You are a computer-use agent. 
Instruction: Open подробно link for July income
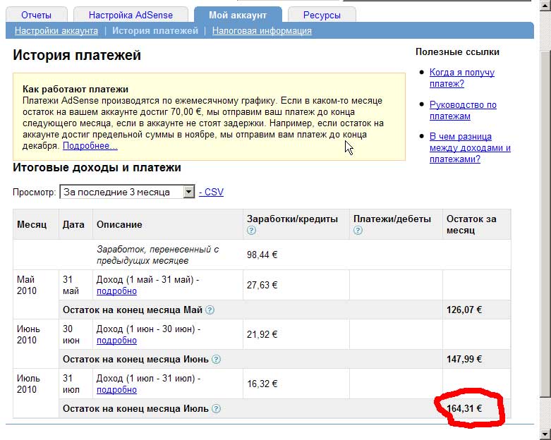pyautogui.click(x=116, y=389)
